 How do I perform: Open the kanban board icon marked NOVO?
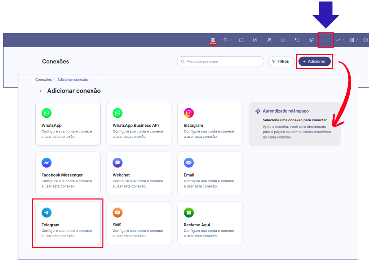213,40
